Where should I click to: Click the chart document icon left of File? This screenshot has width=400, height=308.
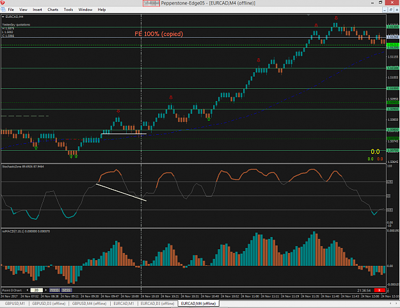pyautogui.click(x=3, y=10)
